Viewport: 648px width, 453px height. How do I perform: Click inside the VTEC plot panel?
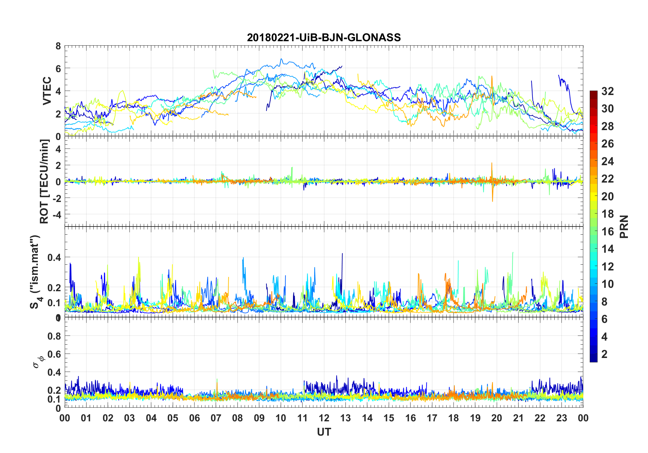point(324,91)
